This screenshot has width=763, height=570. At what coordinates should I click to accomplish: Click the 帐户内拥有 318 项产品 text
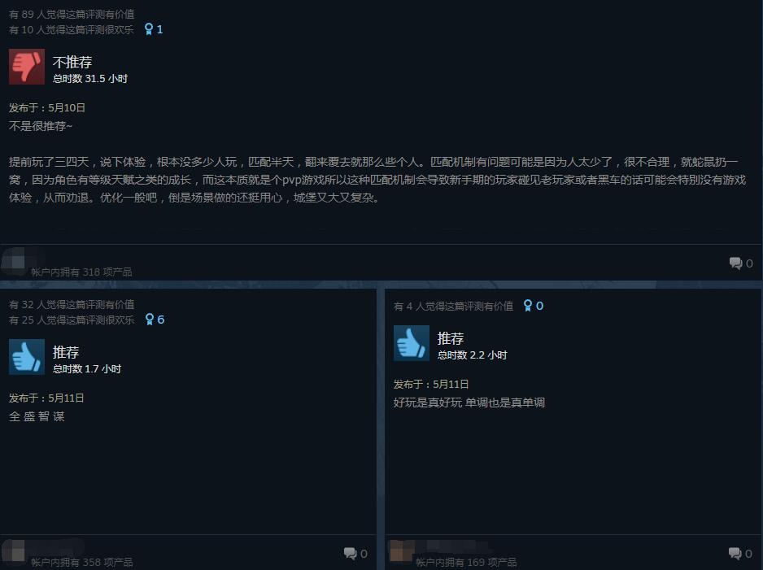point(81,272)
